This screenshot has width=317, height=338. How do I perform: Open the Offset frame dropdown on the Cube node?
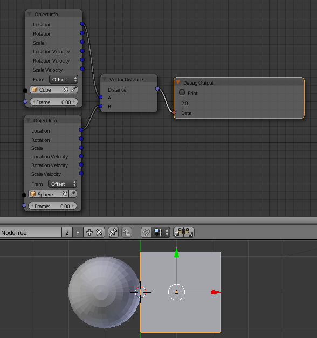click(64, 80)
